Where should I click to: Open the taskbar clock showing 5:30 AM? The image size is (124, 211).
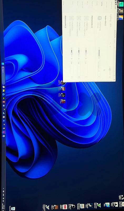4,206
